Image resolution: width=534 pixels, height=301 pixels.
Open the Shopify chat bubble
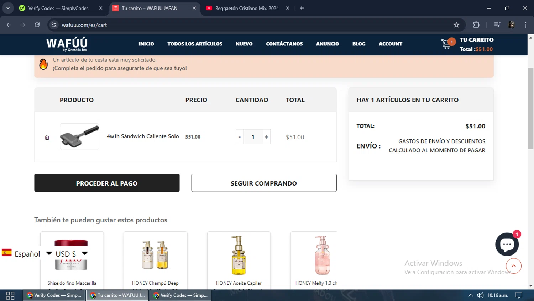coord(507,244)
